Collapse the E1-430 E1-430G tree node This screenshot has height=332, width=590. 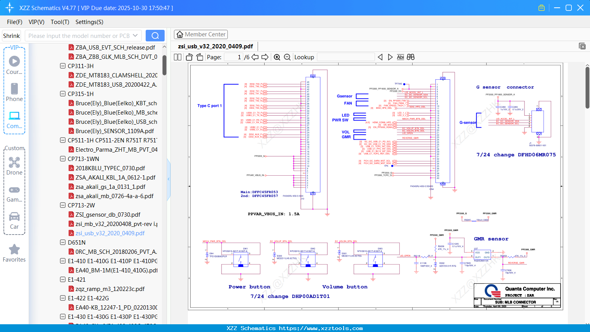tap(63, 317)
